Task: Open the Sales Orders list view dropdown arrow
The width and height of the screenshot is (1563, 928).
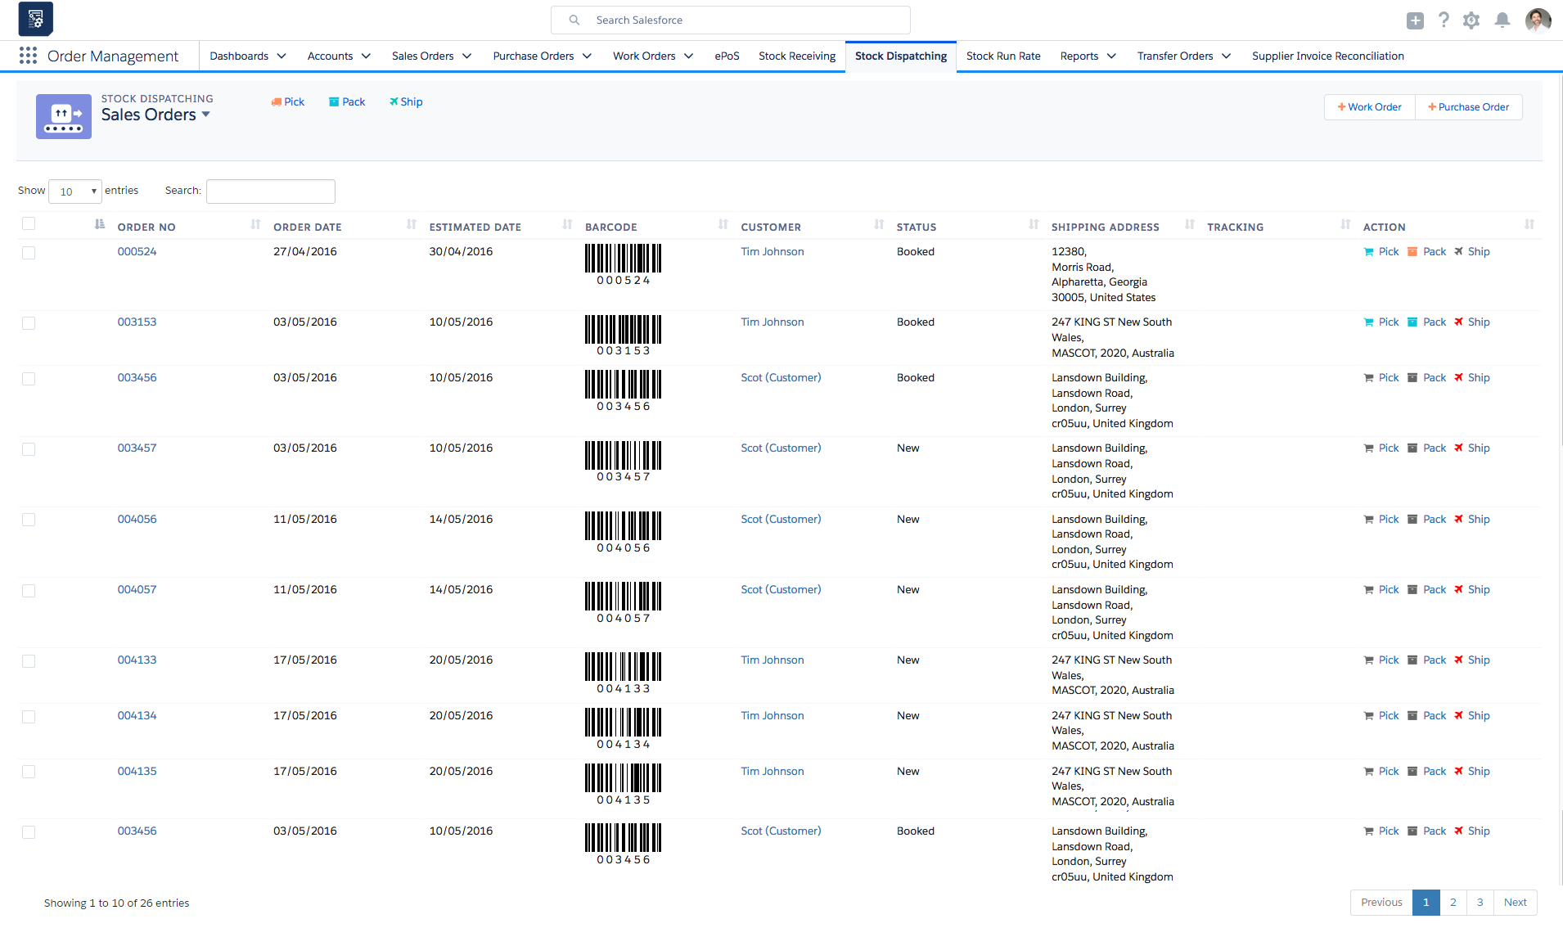Action: (x=206, y=115)
